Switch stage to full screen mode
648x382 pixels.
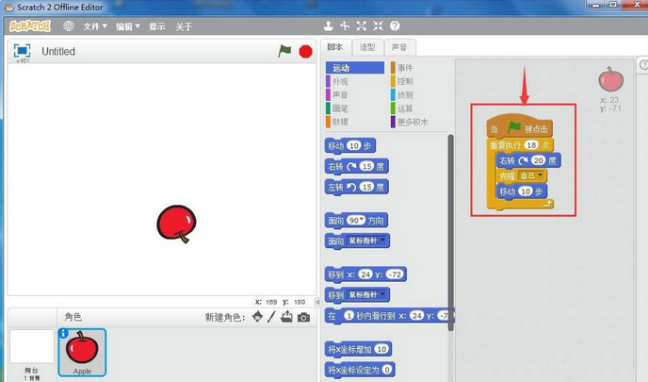[x=22, y=51]
